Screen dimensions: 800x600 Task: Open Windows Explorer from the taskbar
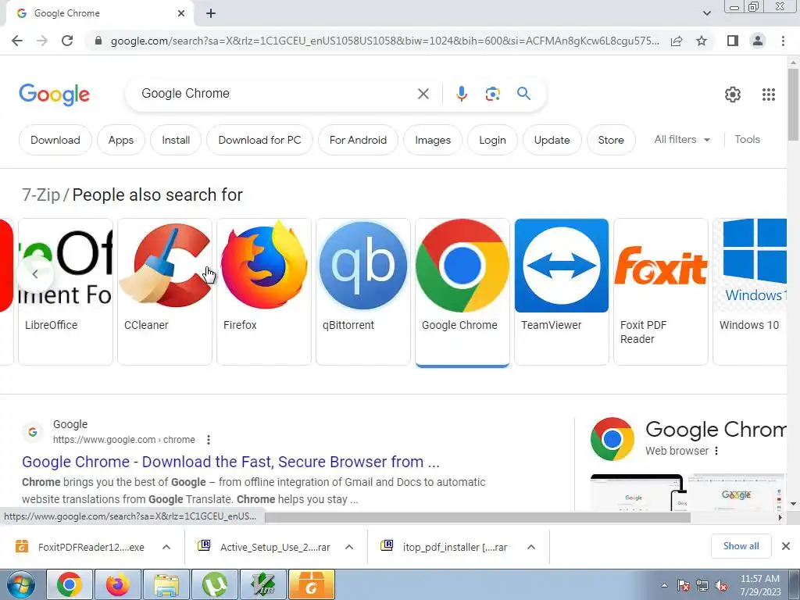pyautogui.click(x=166, y=584)
